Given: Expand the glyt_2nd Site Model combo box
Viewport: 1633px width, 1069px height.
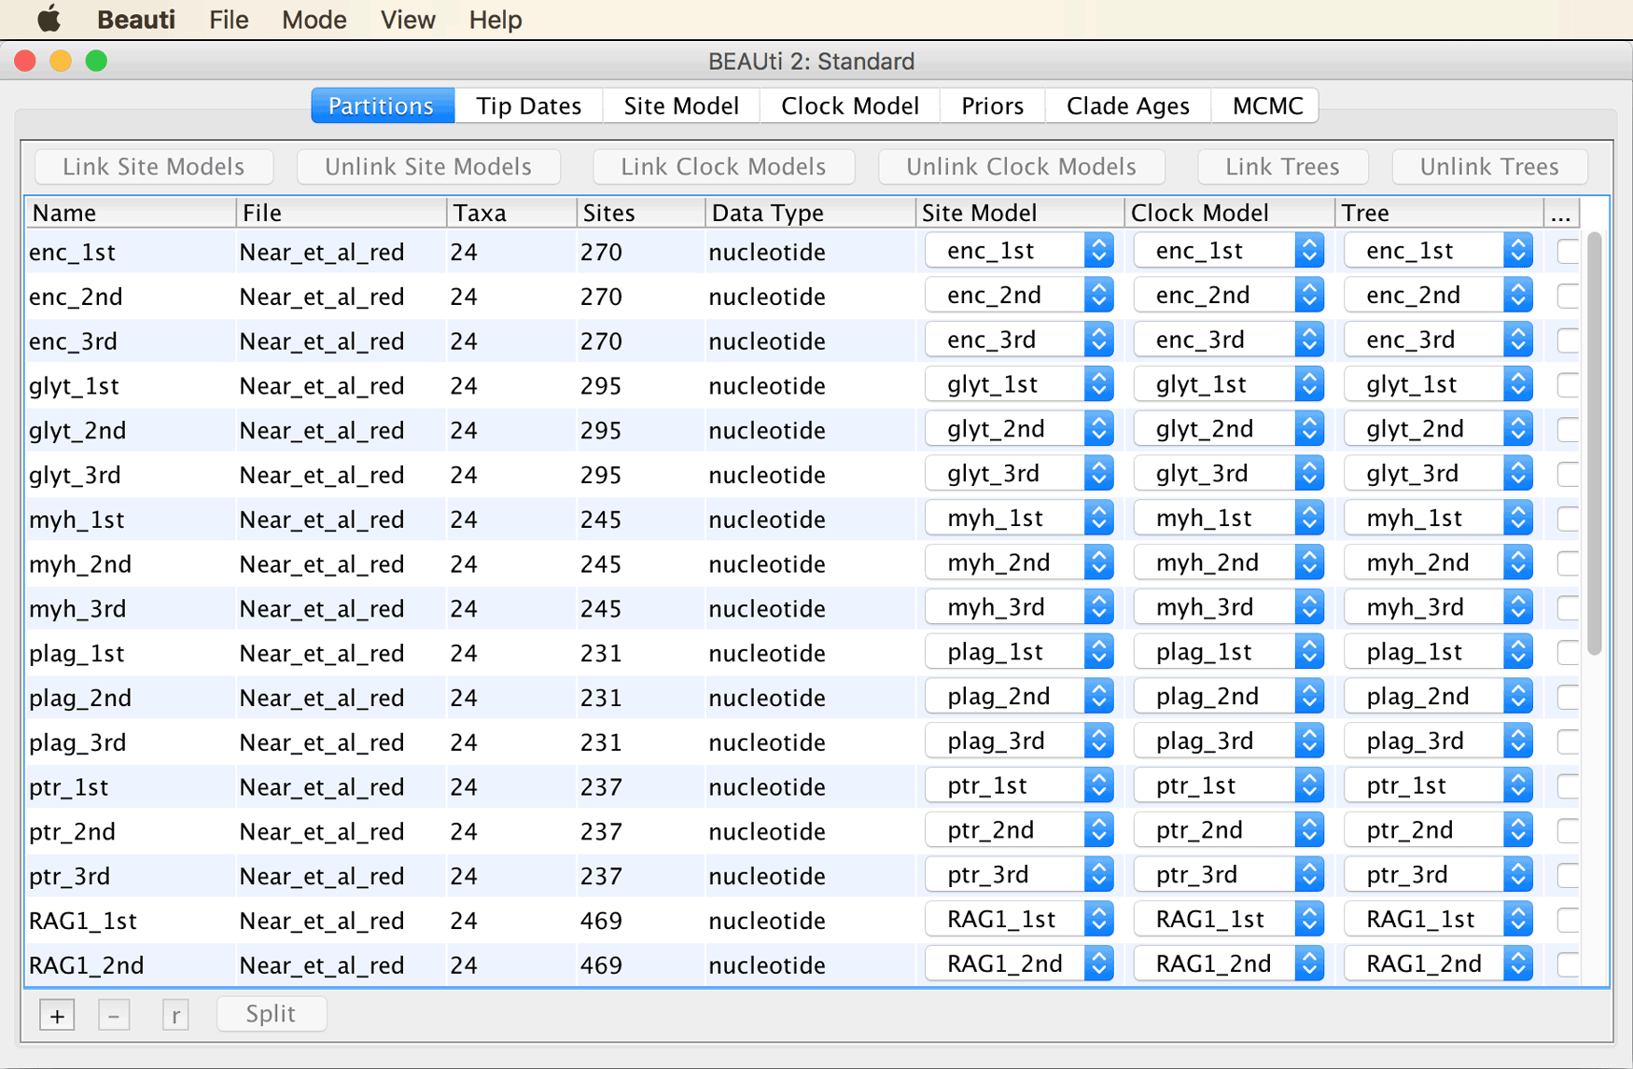Looking at the screenshot, I should tap(1019, 429).
